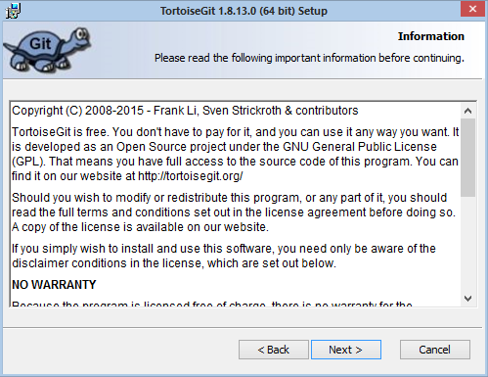The width and height of the screenshot is (488, 377).
Task: Click the title "TortoiseGit 1.8.13.0 (64 bit) Setup"
Action: click(244, 11)
